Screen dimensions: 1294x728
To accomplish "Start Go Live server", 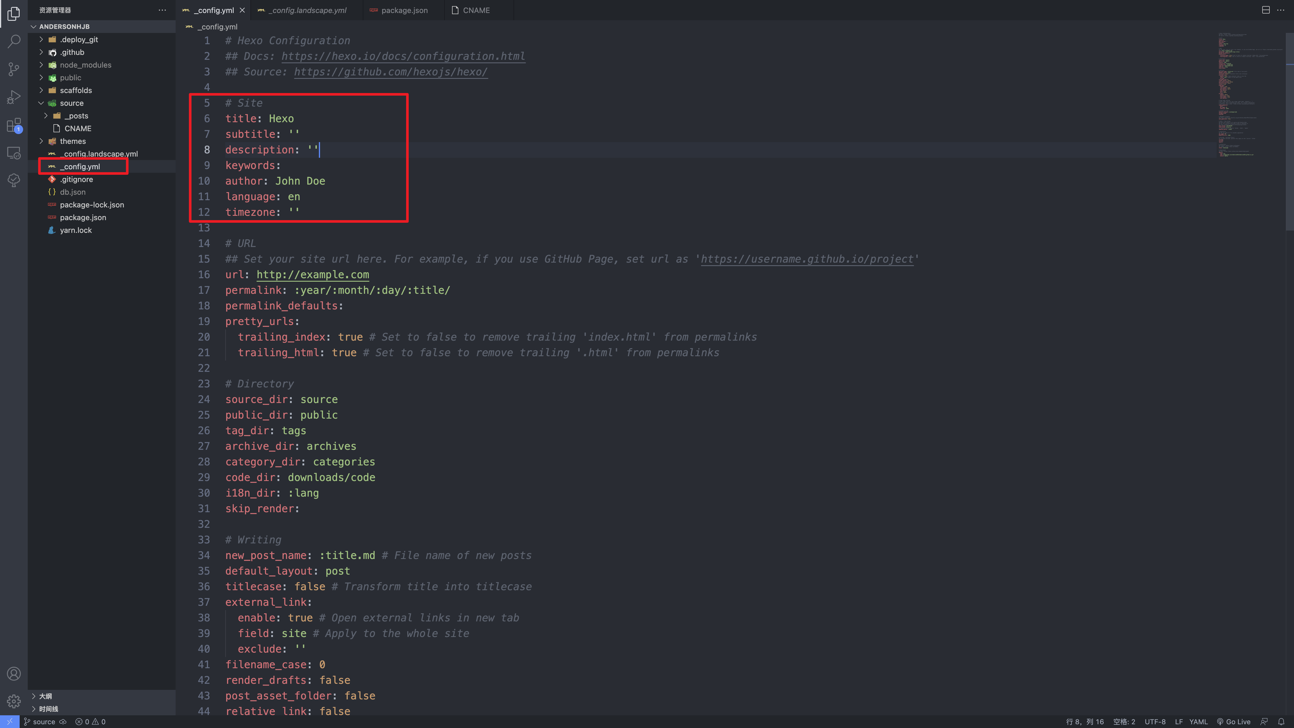I will (1233, 721).
